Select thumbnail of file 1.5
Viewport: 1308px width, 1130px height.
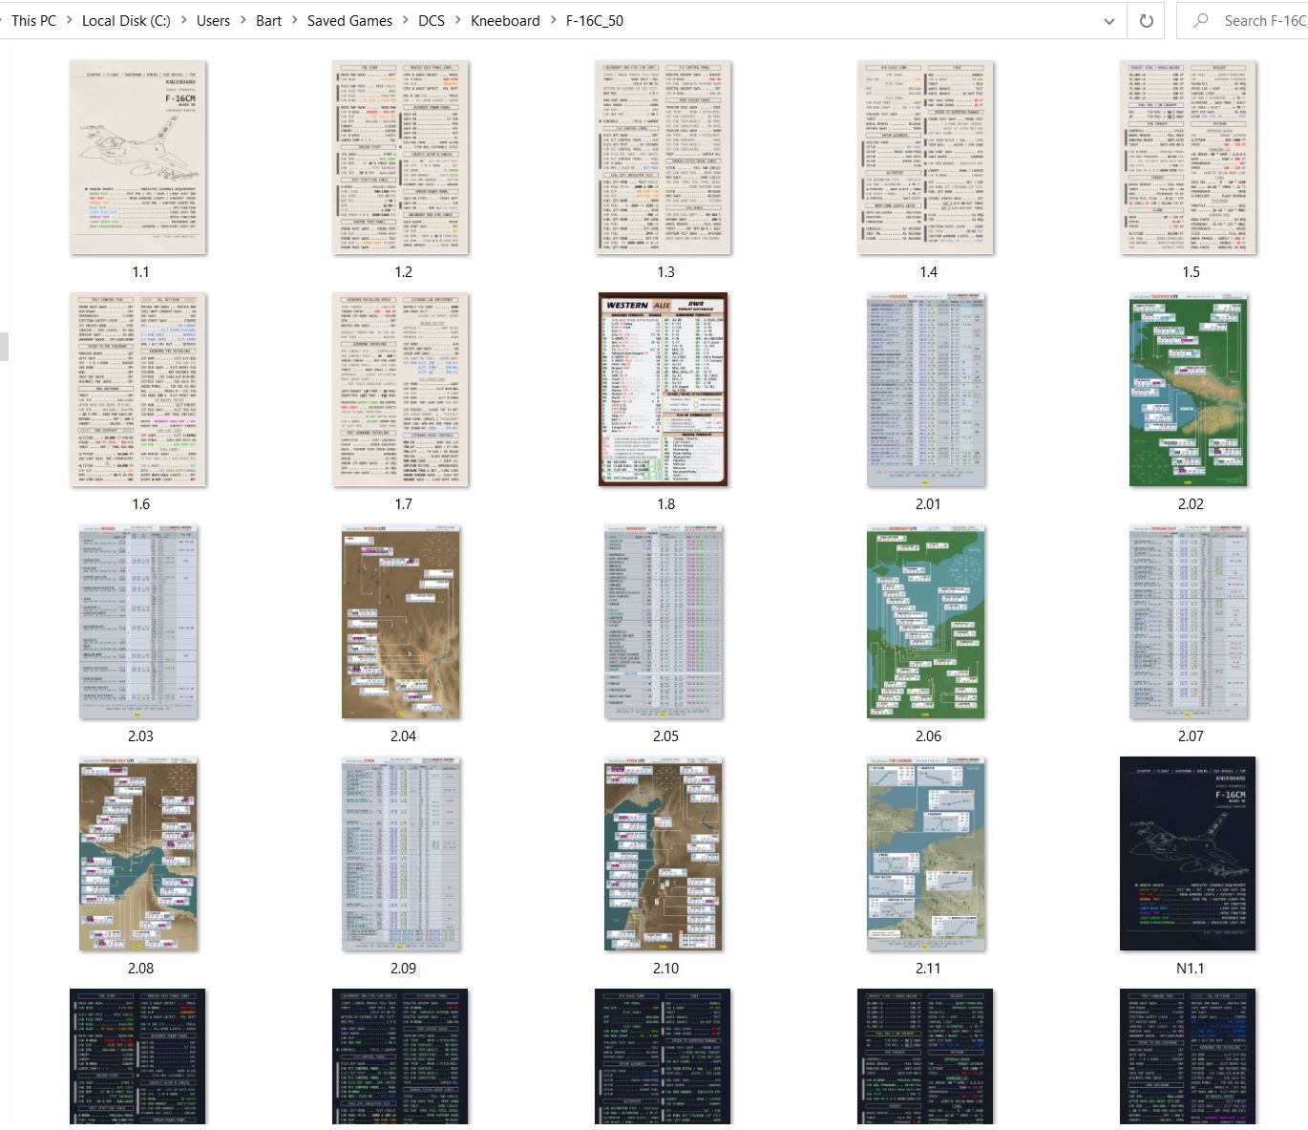click(x=1189, y=158)
